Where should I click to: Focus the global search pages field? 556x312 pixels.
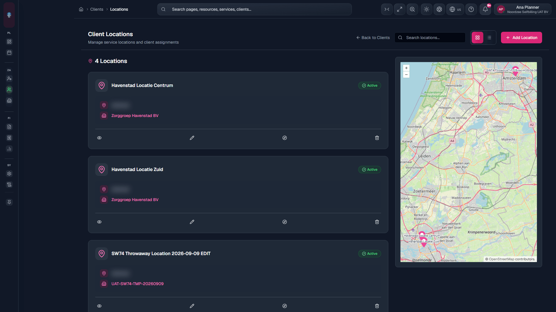255,9
